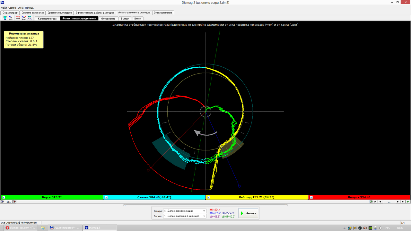Switch to the Система зажигания tab
The image size is (411, 231).
32,13
